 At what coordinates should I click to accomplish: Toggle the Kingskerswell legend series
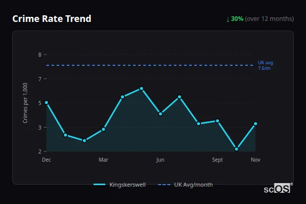(119, 185)
